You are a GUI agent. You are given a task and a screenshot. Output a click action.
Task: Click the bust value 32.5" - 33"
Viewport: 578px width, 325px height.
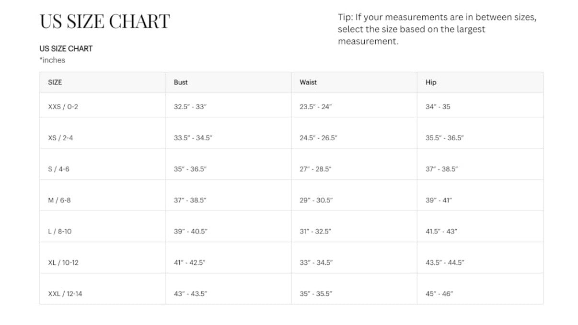pos(190,107)
